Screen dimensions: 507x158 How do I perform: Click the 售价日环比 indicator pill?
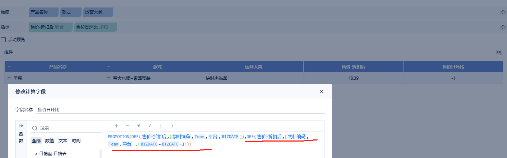[96, 27]
